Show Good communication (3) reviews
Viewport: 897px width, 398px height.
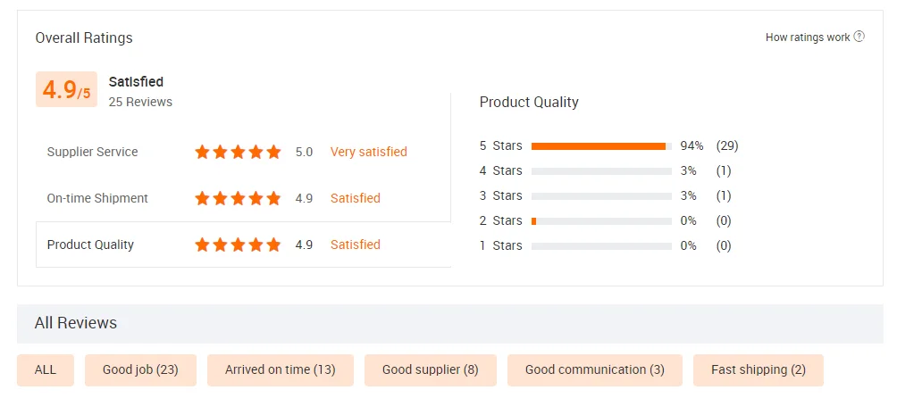pyautogui.click(x=595, y=370)
